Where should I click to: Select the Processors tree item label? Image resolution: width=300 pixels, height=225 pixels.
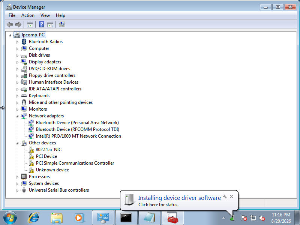39,177
